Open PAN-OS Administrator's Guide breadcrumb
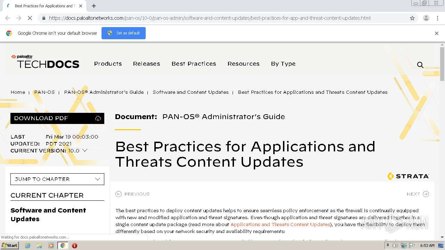The width and height of the screenshot is (445, 250). pos(104,92)
